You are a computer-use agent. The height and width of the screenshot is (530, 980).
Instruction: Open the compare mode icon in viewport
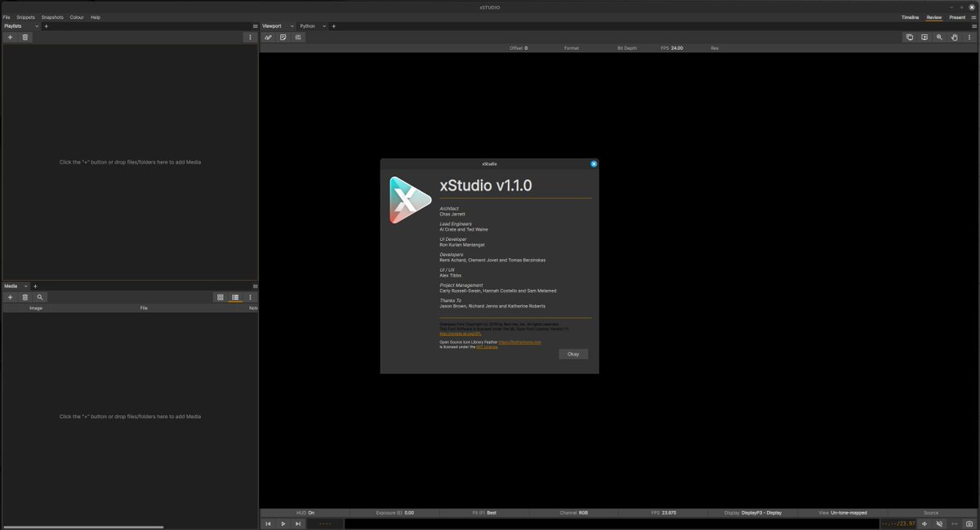click(910, 38)
